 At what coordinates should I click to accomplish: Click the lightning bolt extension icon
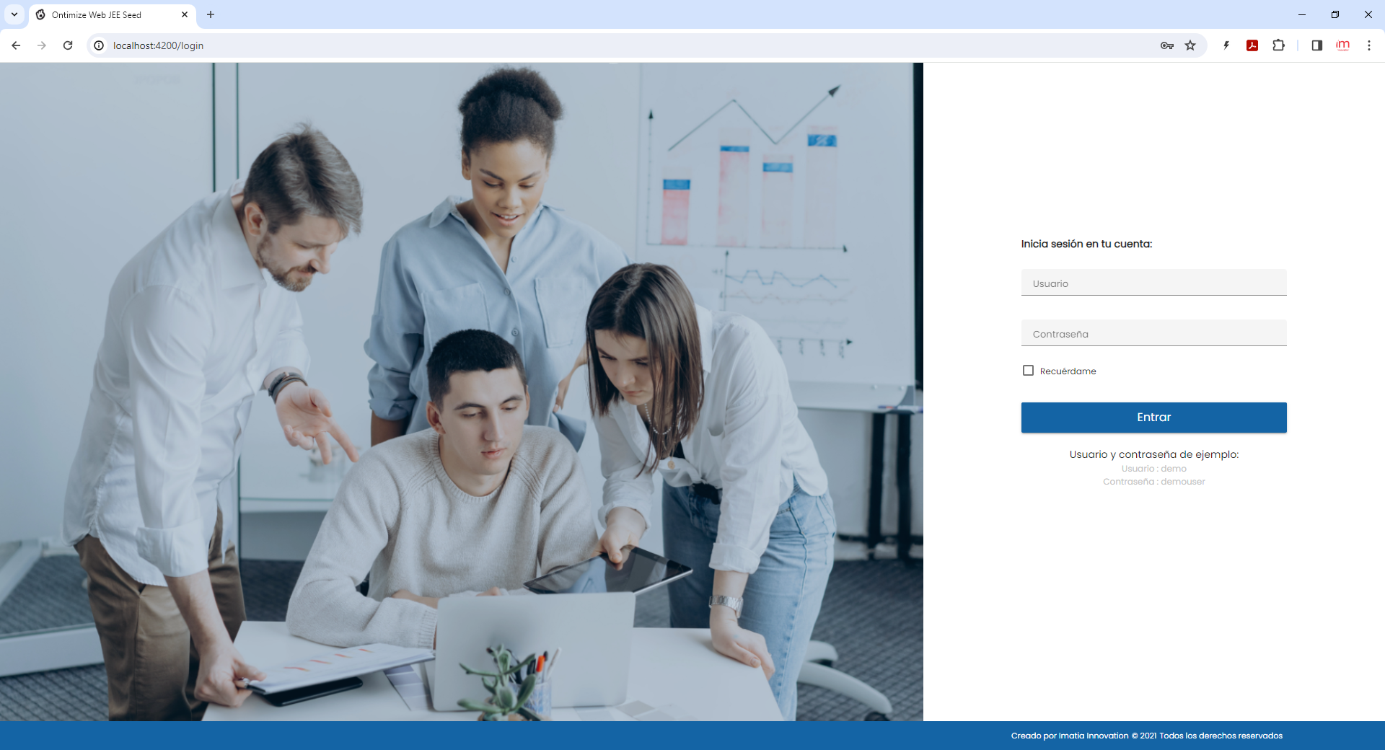pos(1226,45)
